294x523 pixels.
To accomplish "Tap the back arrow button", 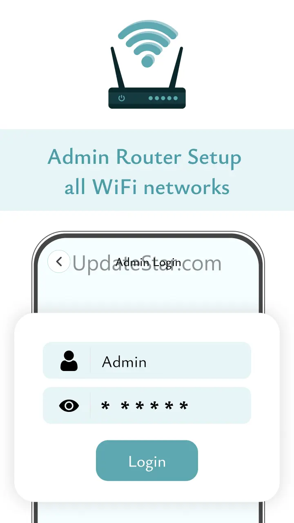I will 59,261.
